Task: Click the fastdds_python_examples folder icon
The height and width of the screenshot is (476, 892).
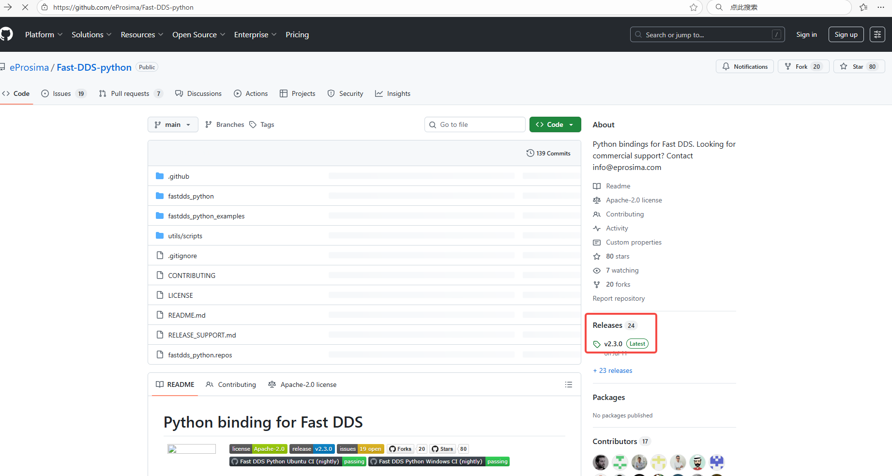Action: point(160,215)
